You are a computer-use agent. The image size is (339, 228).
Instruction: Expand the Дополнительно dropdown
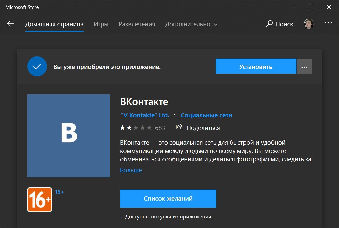(x=191, y=24)
